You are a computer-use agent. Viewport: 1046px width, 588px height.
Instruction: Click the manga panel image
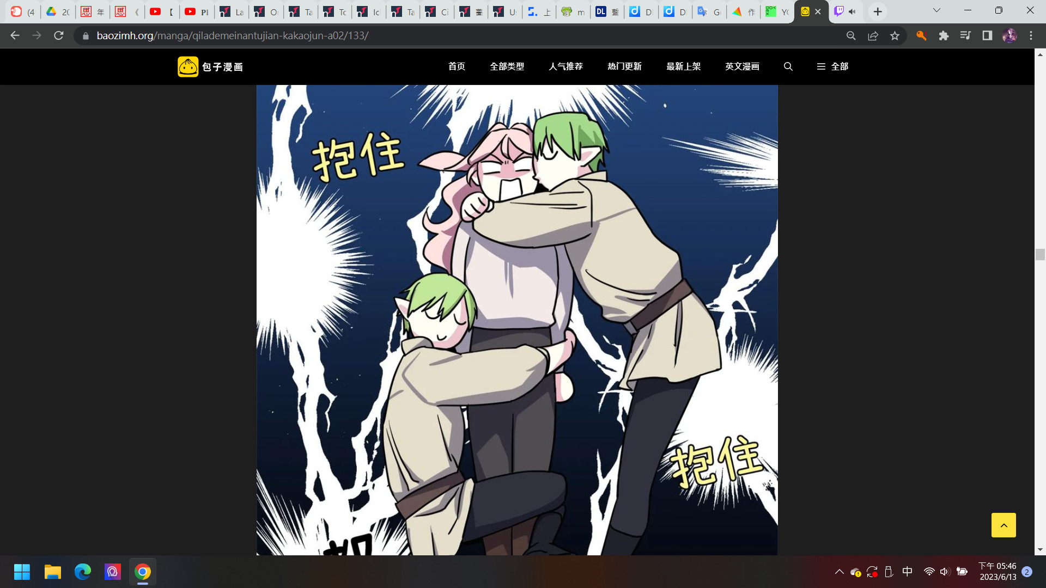517,320
